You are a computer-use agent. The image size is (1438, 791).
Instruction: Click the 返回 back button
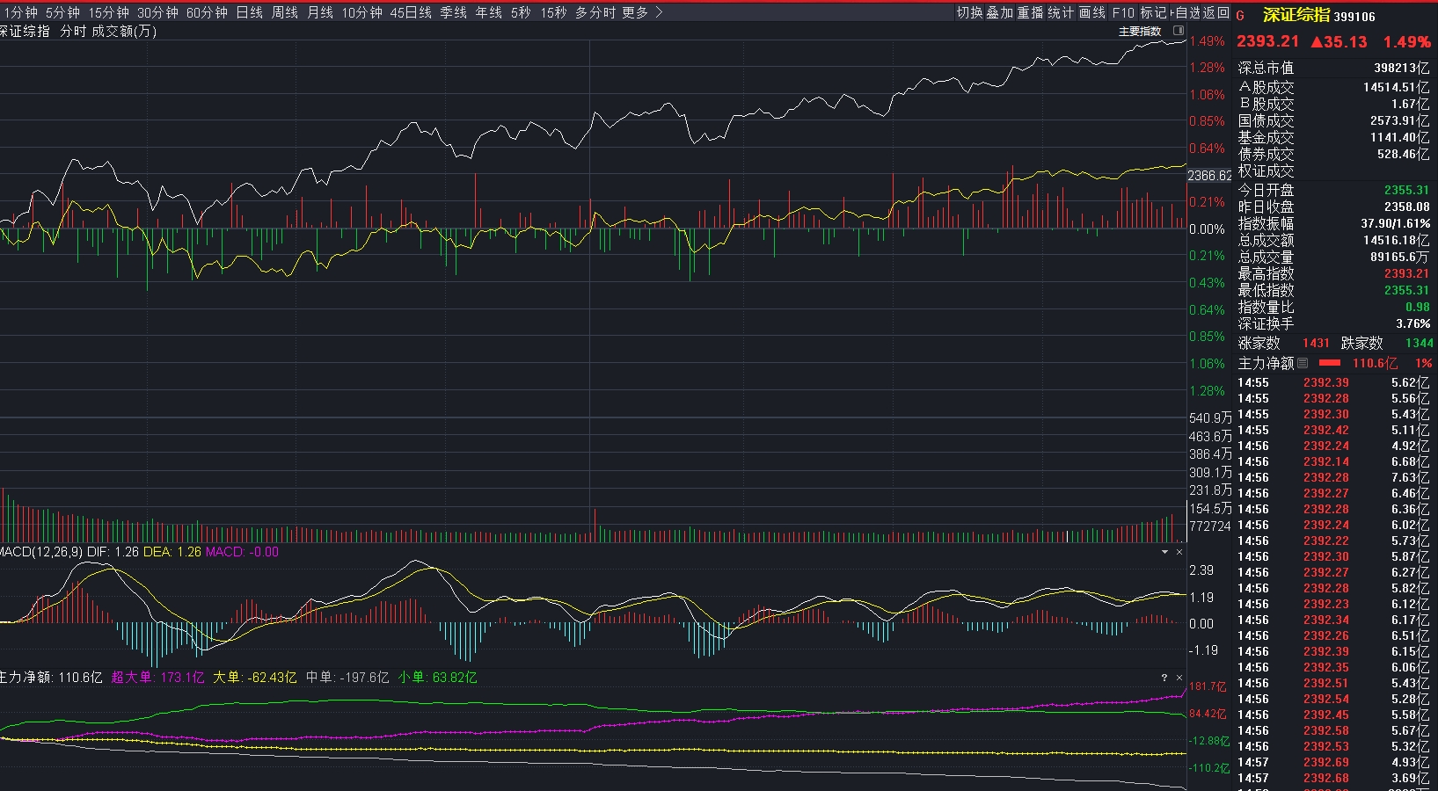(x=1216, y=12)
